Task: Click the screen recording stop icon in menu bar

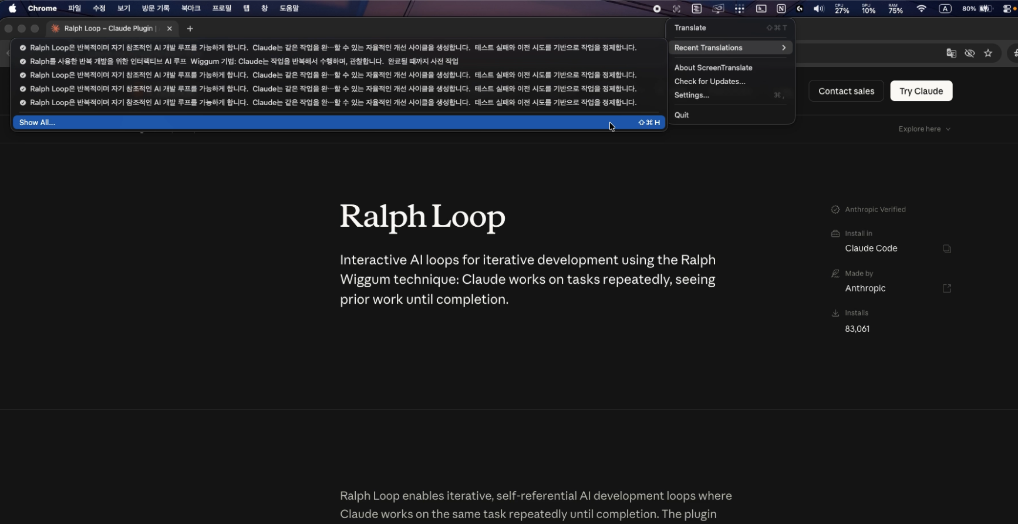Action: (x=657, y=9)
